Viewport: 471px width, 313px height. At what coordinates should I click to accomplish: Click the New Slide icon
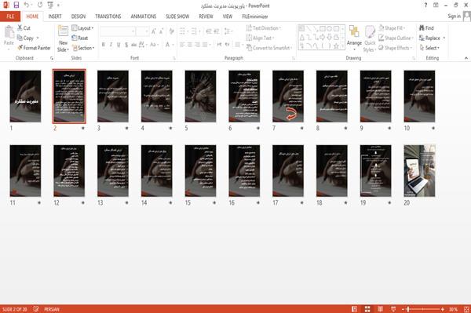(63, 31)
